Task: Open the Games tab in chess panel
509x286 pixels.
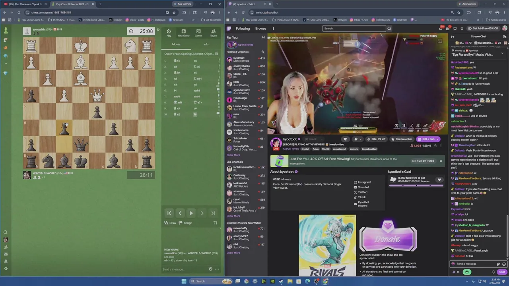Action: point(198,33)
